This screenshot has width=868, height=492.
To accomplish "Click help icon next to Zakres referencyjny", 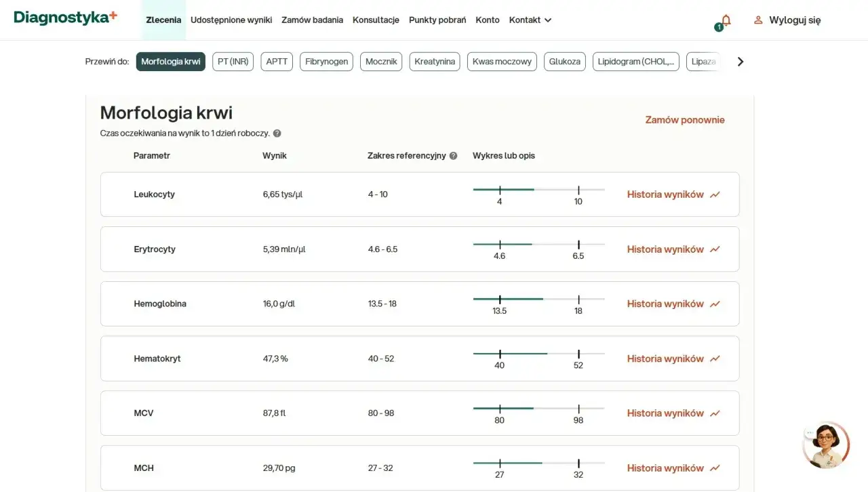I will 454,156.
